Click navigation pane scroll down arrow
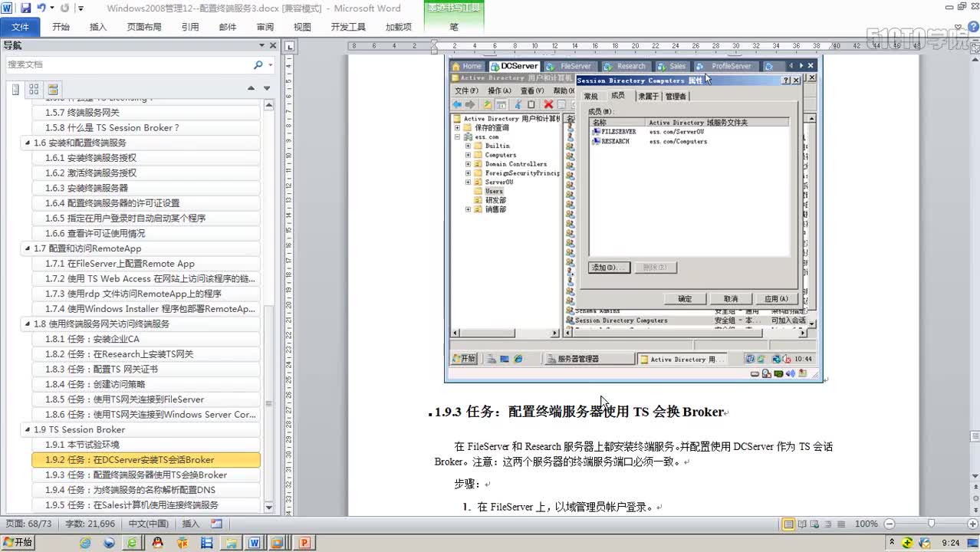 point(268,508)
